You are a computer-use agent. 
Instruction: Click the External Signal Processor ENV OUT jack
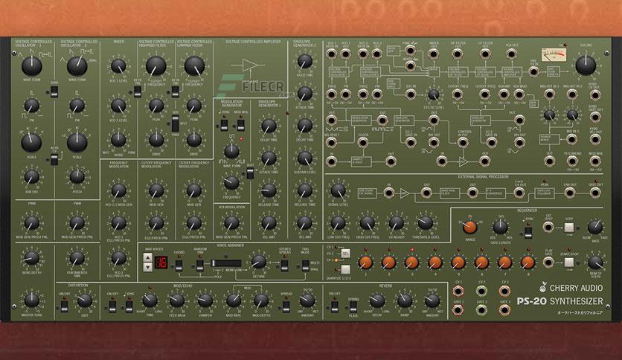570,193
